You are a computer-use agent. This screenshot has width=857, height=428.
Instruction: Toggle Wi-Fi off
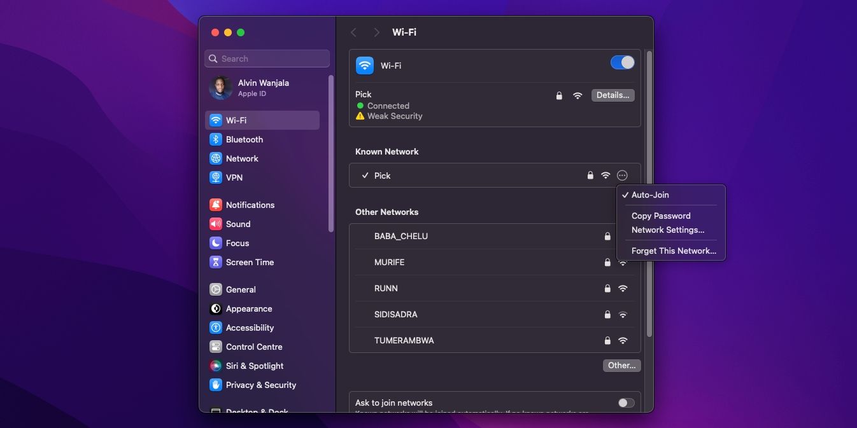point(622,62)
